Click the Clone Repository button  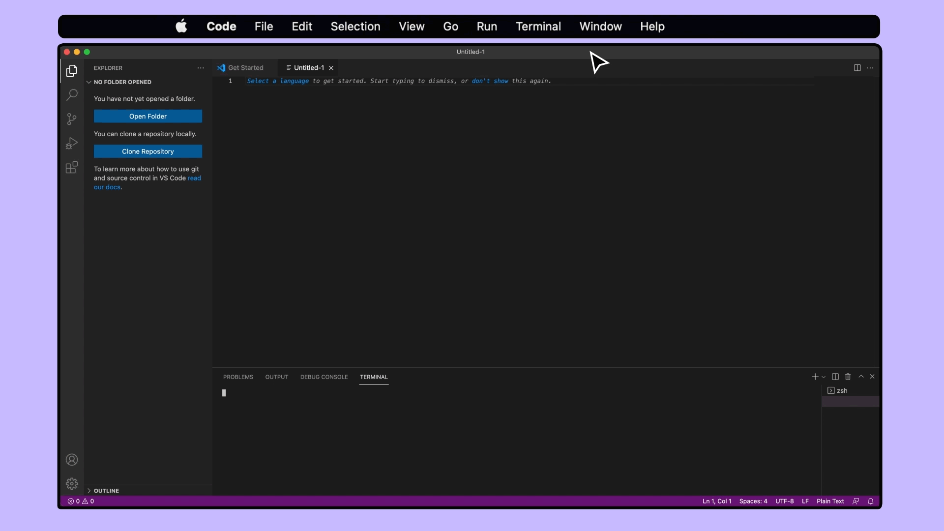[x=148, y=151]
